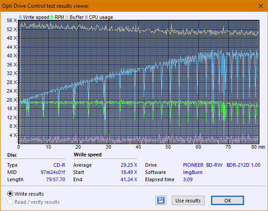Click the PIONEER BD-RW drive name

[x=203, y=165]
